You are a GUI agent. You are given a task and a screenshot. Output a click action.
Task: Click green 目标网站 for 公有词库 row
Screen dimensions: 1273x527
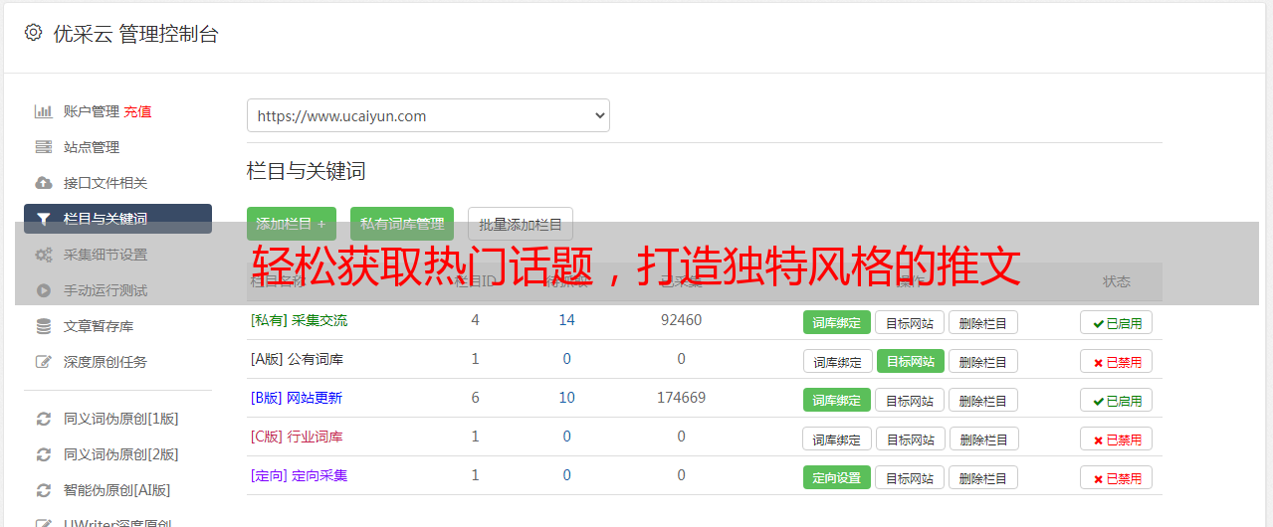[910, 361]
